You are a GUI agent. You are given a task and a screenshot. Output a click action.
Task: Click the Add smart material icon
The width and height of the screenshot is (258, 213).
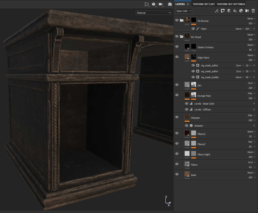coord(241,11)
